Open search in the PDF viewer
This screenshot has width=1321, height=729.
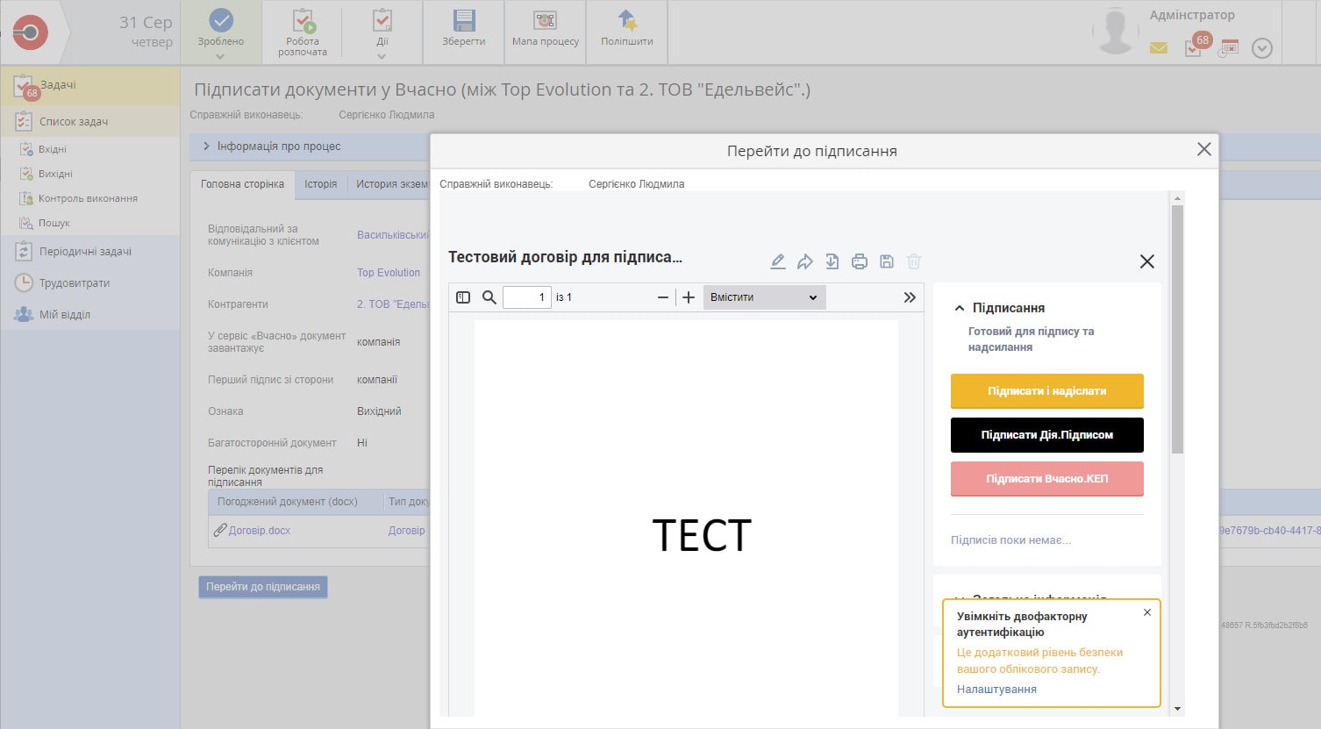pos(489,297)
